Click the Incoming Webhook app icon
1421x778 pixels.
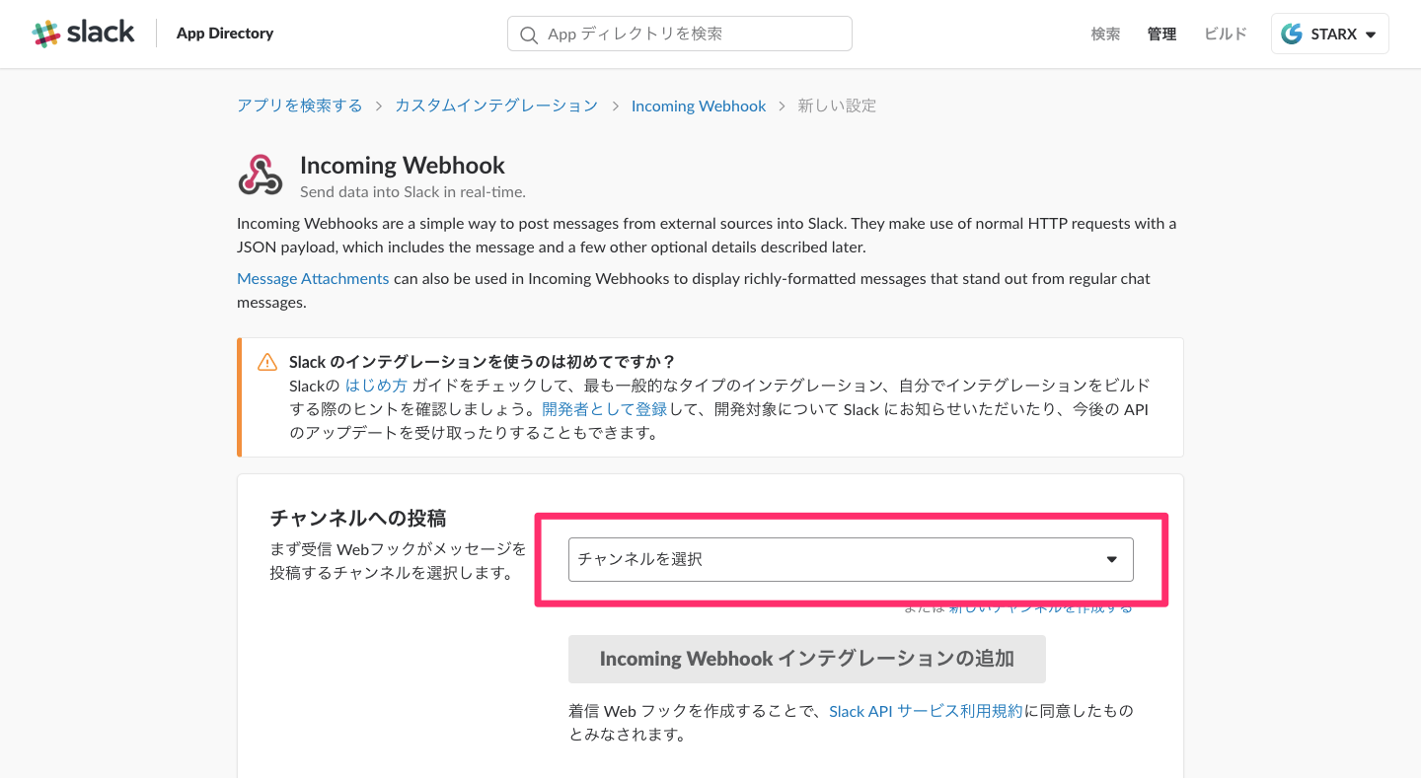[x=261, y=175]
